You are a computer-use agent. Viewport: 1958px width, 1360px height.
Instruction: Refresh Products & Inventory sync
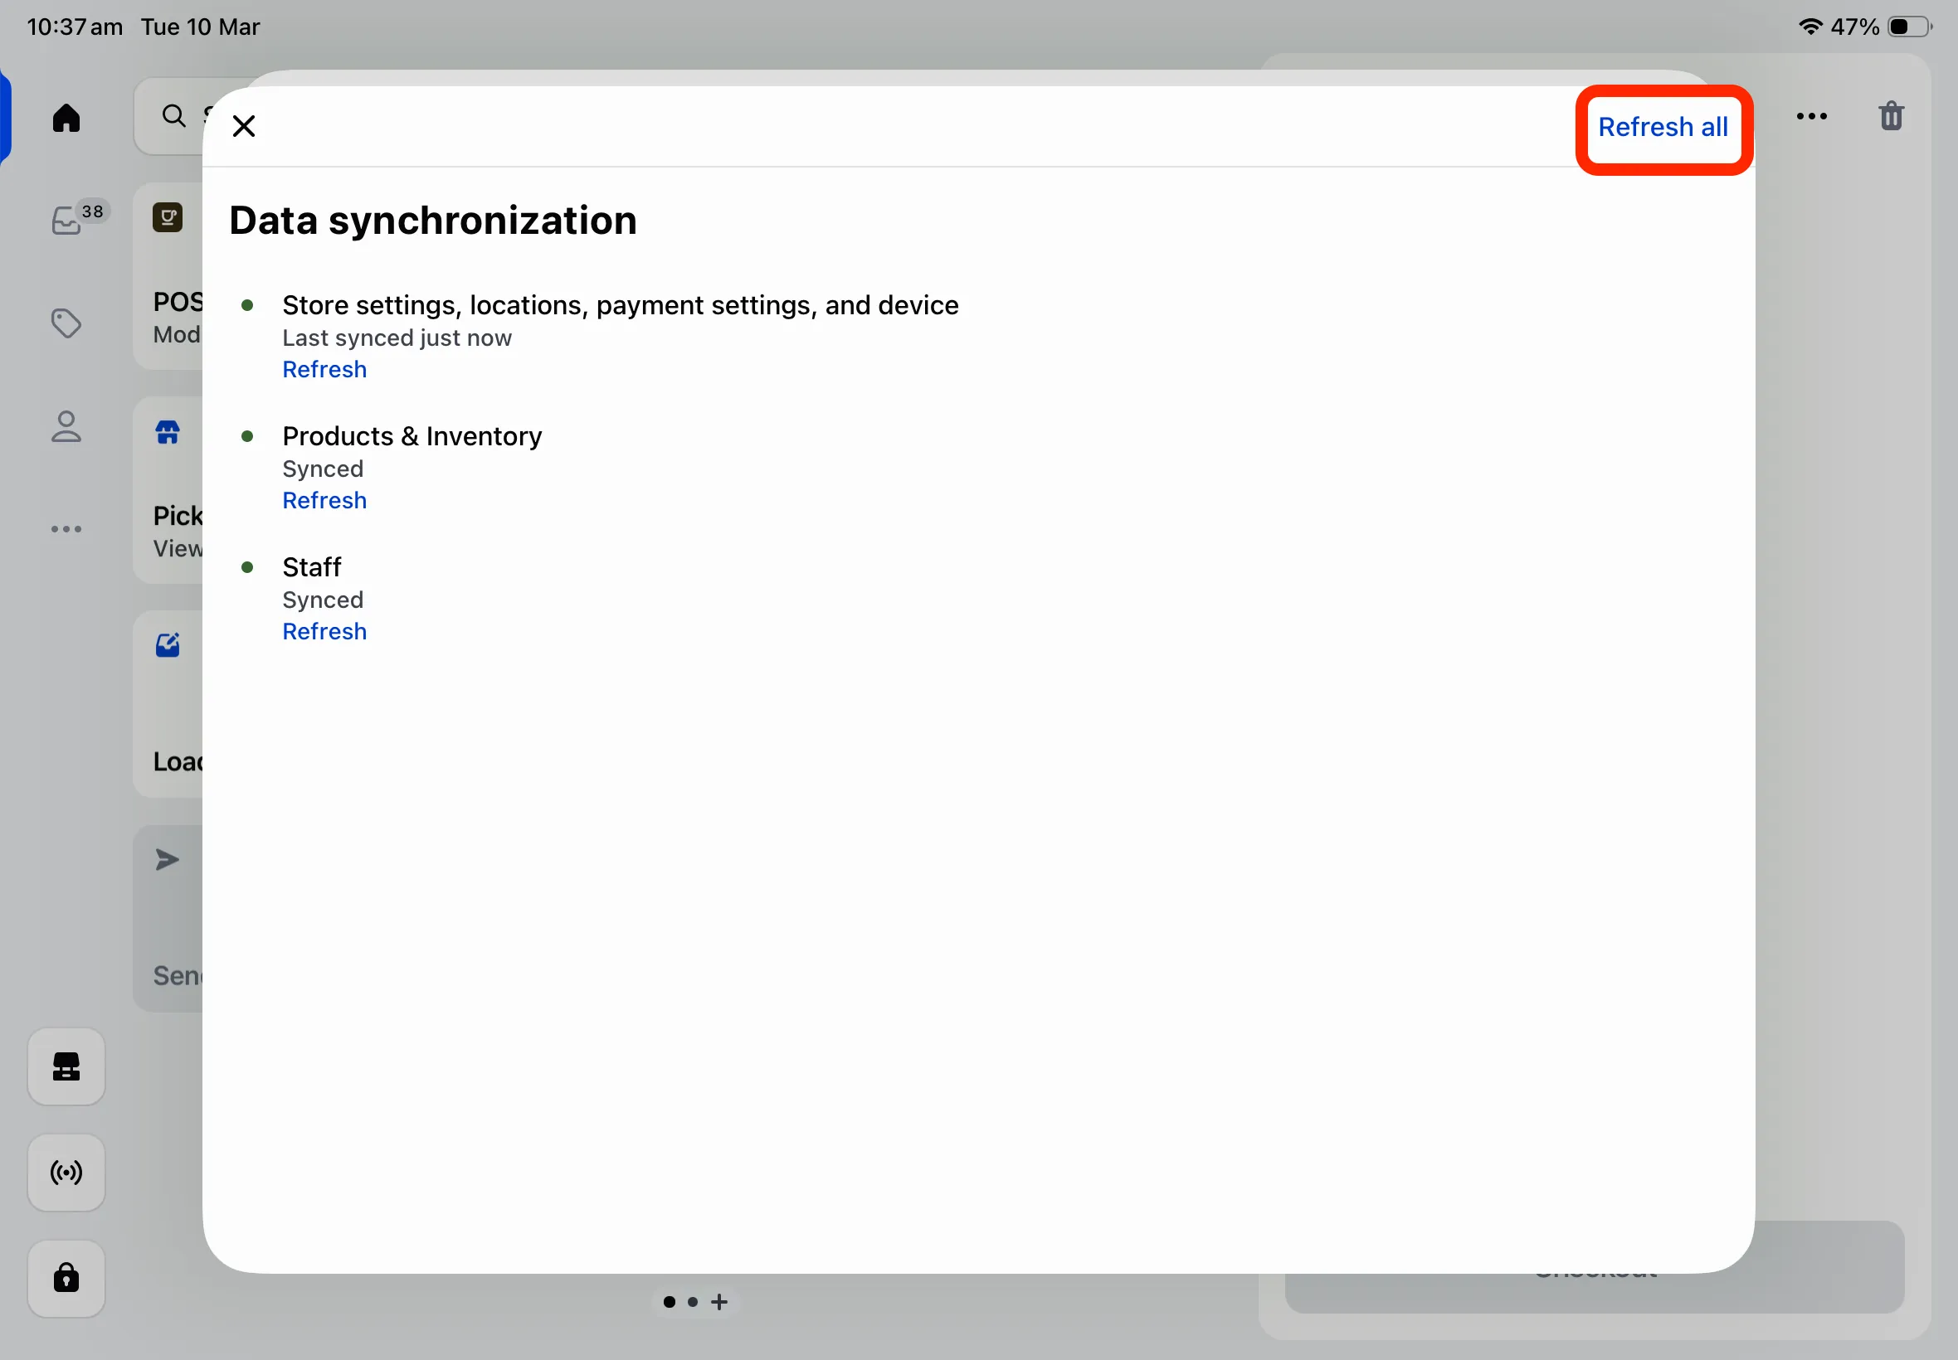click(324, 500)
